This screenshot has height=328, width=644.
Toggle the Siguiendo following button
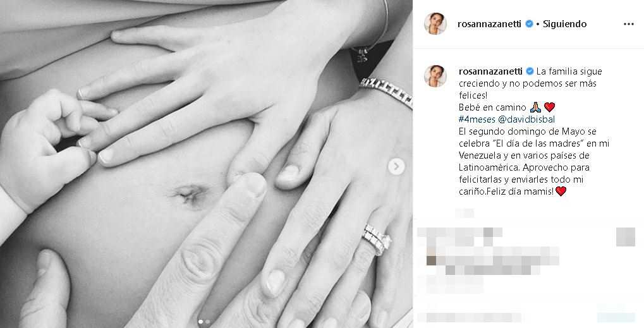click(565, 24)
